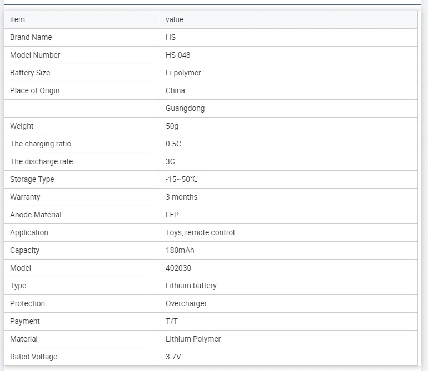Click the Material value Lithium Polymer
The width and height of the screenshot is (428, 371).
click(x=193, y=339)
